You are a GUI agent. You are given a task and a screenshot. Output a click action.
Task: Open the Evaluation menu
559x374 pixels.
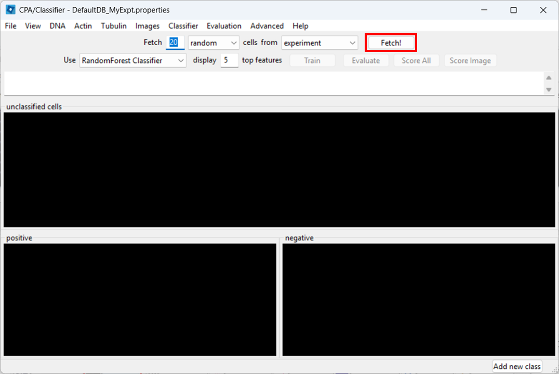click(223, 25)
